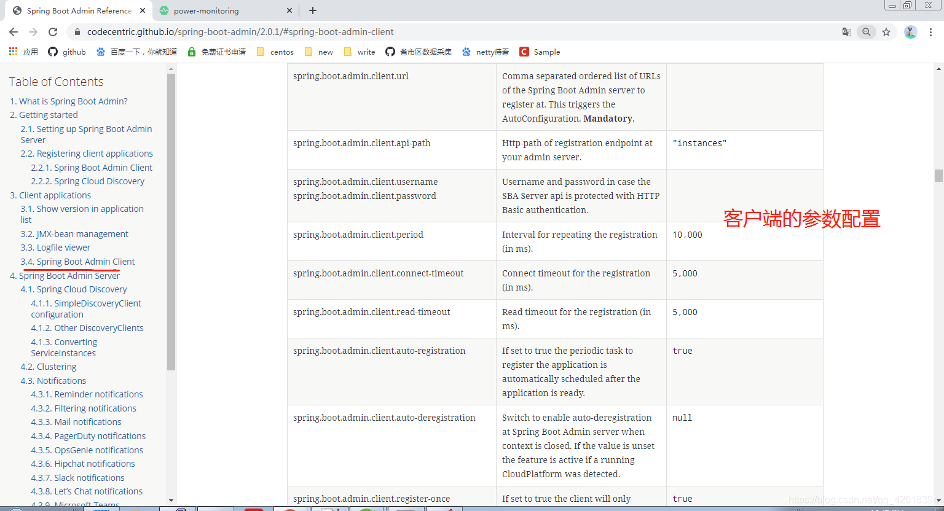Jump to '3. Client applications' section
This screenshot has width=944, height=511.
(x=50, y=195)
